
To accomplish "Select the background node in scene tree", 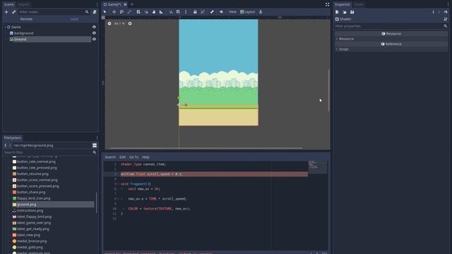I will [23, 33].
